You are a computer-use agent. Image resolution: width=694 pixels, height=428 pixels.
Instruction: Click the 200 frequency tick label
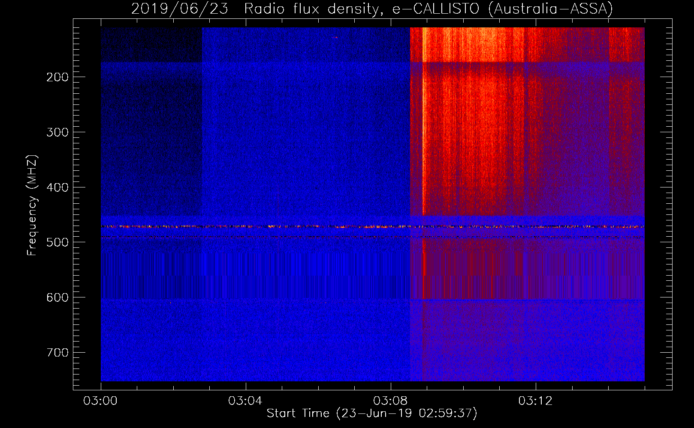coord(57,77)
